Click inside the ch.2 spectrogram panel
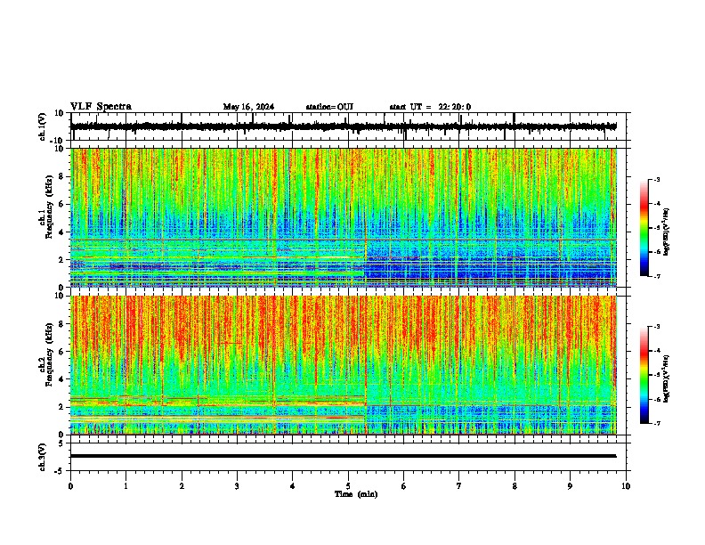The width and height of the screenshot is (705, 545). (x=343, y=365)
